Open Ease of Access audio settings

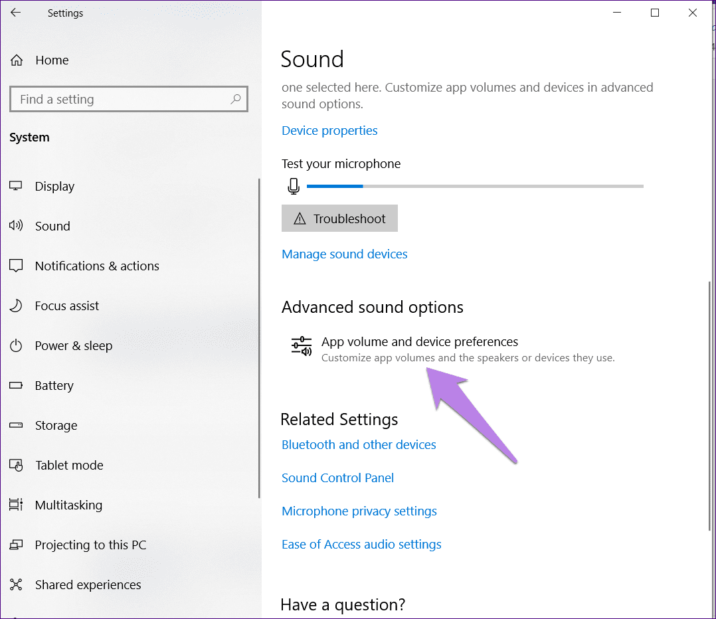(x=361, y=544)
